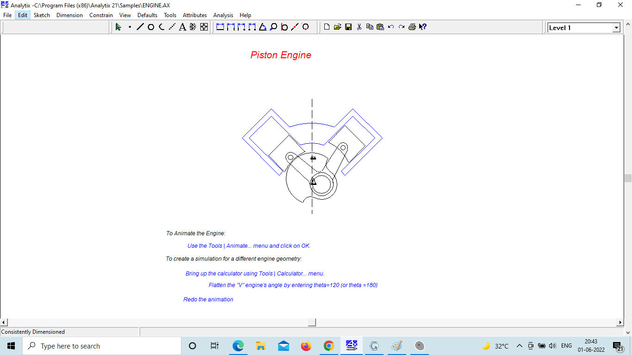
Task: Select the first blue linear dimension tool
Action: pyautogui.click(x=220, y=27)
